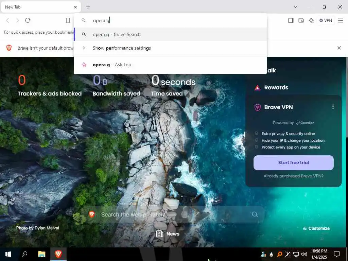Click the orange magnifier tray icon
Screen dimensions: 348x261
(280, 254)
